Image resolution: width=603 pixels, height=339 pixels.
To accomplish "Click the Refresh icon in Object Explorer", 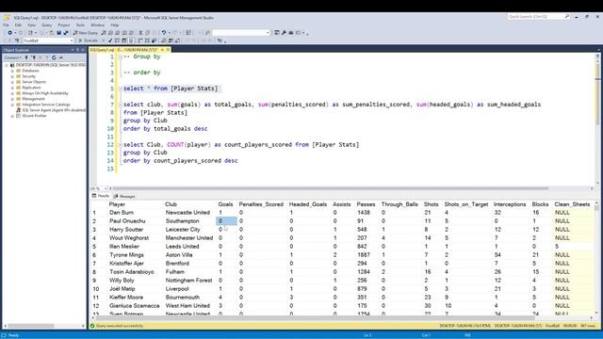I will point(54,57).
